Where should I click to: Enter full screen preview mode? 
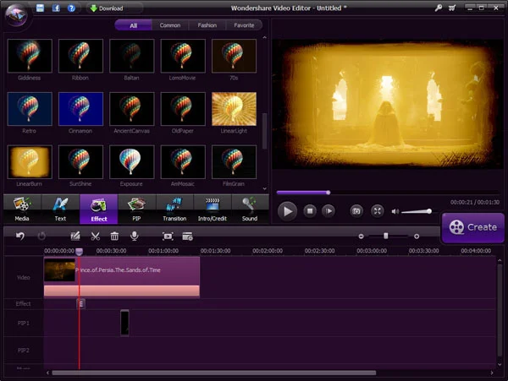(x=378, y=210)
